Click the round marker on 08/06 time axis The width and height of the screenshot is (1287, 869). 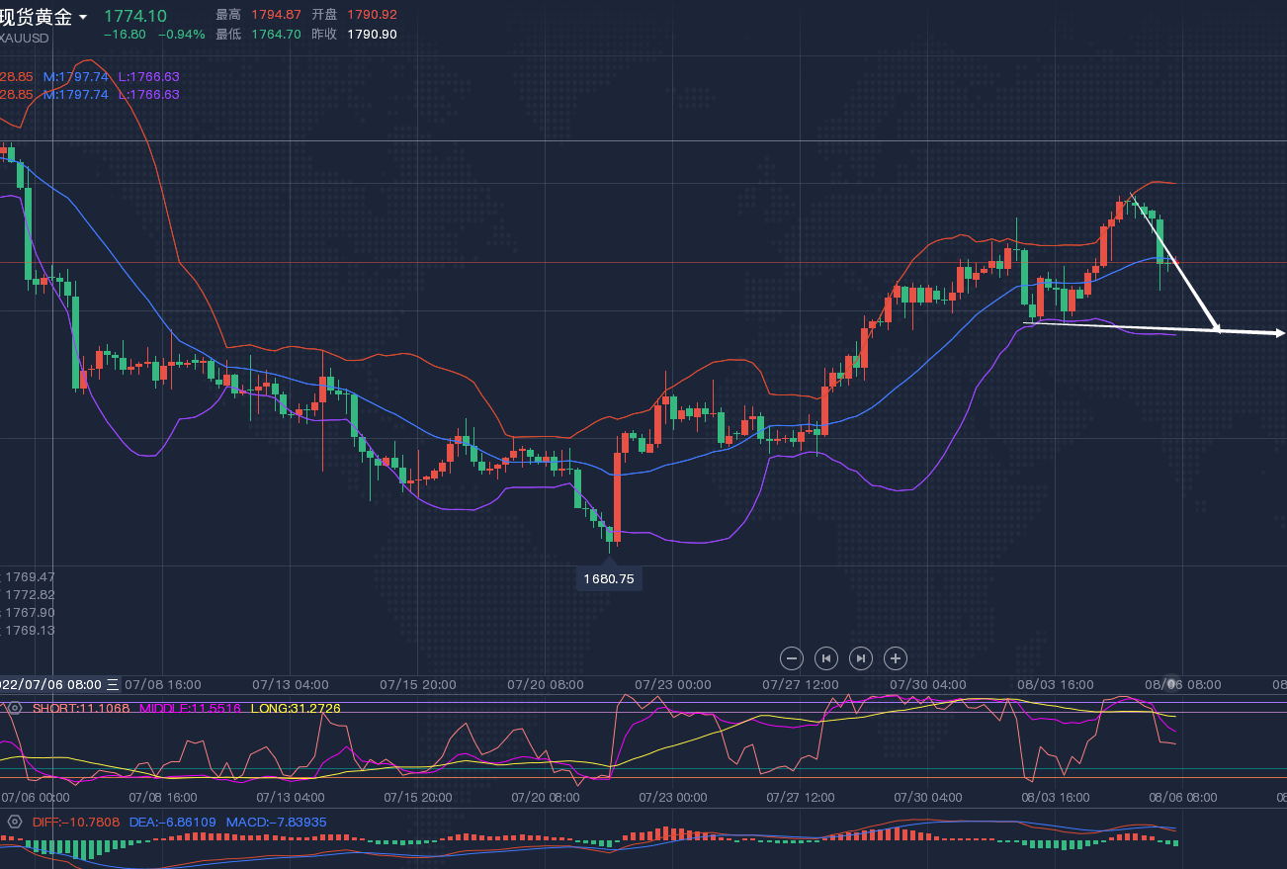(x=1172, y=684)
